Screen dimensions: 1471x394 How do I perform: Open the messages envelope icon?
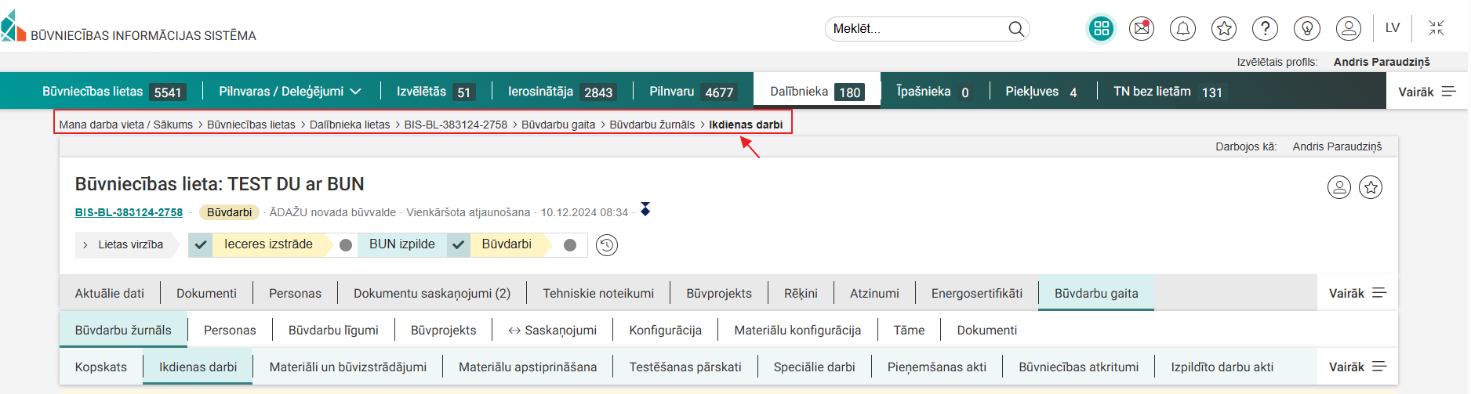pyautogui.click(x=1141, y=29)
